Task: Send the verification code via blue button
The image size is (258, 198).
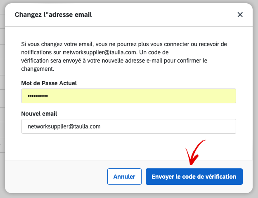Action: 194,177
